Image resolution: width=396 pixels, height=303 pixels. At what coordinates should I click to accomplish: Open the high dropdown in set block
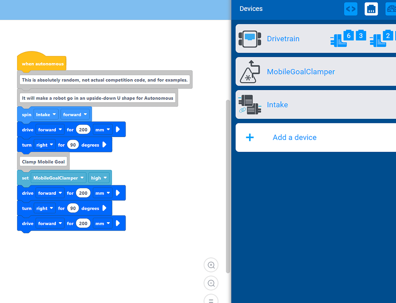[99, 178]
